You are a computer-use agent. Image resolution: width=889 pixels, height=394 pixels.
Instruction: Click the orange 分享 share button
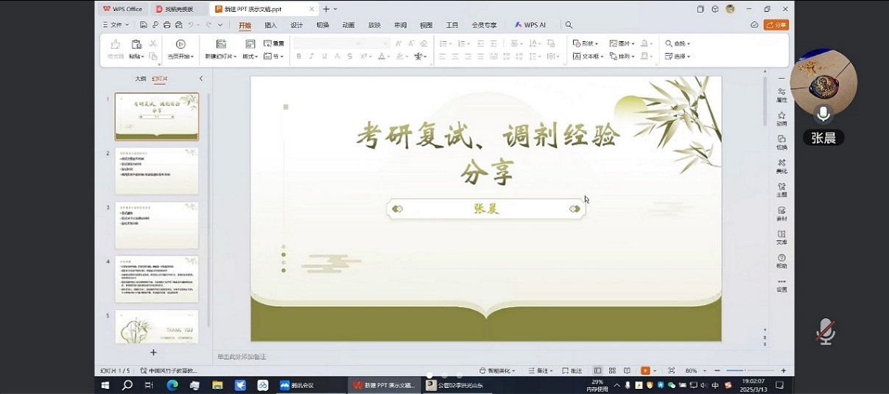click(x=776, y=25)
